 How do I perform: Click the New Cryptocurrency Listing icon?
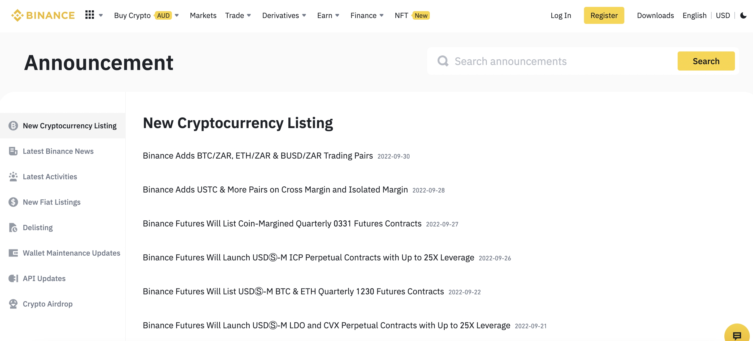13,126
